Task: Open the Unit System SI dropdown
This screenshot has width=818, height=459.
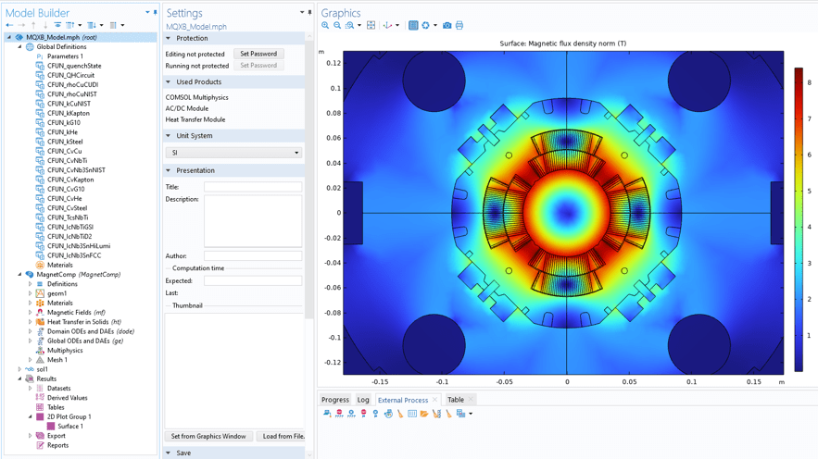Action: click(x=233, y=153)
